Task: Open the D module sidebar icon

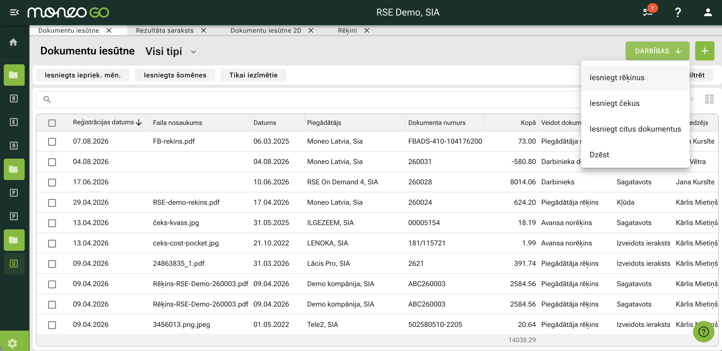Action: pos(14,264)
